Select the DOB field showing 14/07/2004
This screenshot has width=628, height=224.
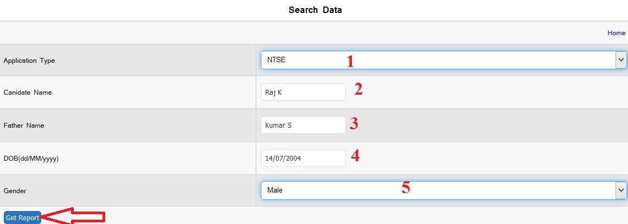(x=303, y=158)
